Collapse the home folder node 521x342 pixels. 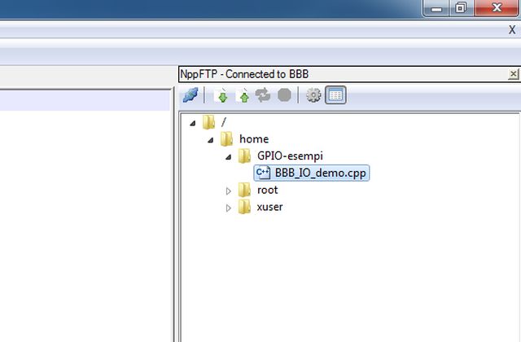click(211, 140)
